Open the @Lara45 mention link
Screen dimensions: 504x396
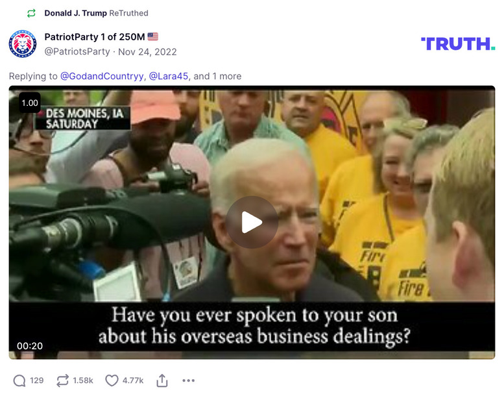click(x=169, y=76)
